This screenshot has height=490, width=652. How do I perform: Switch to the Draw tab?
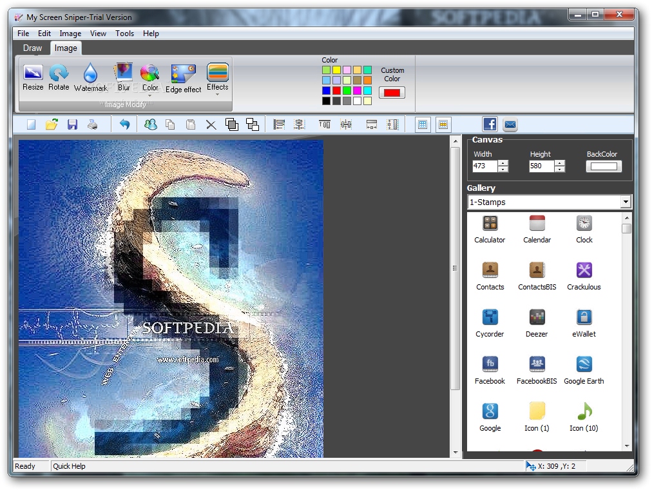point(32,48)
